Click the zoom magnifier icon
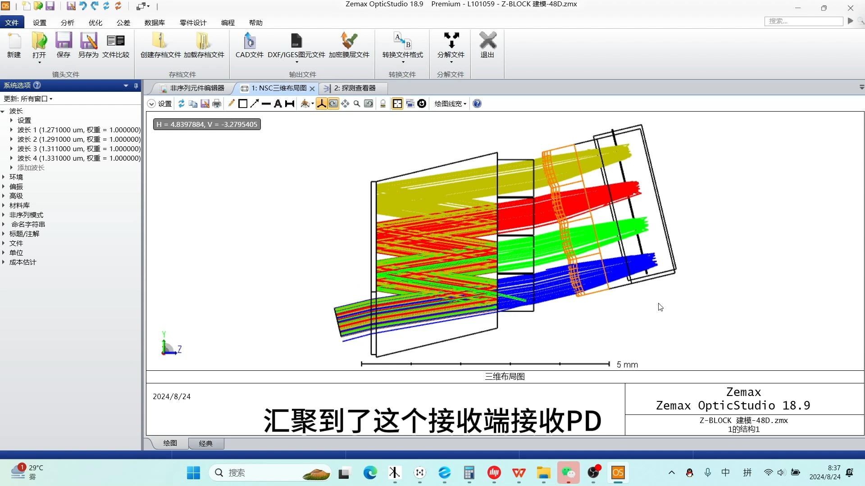This screenshot has width=865, height=486. (357, 103)
